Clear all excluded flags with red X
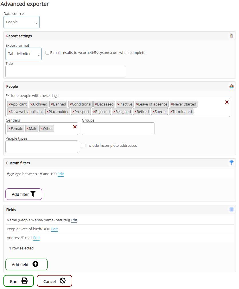Viewport: 239px width, 289px height. [x=227, y=102]
